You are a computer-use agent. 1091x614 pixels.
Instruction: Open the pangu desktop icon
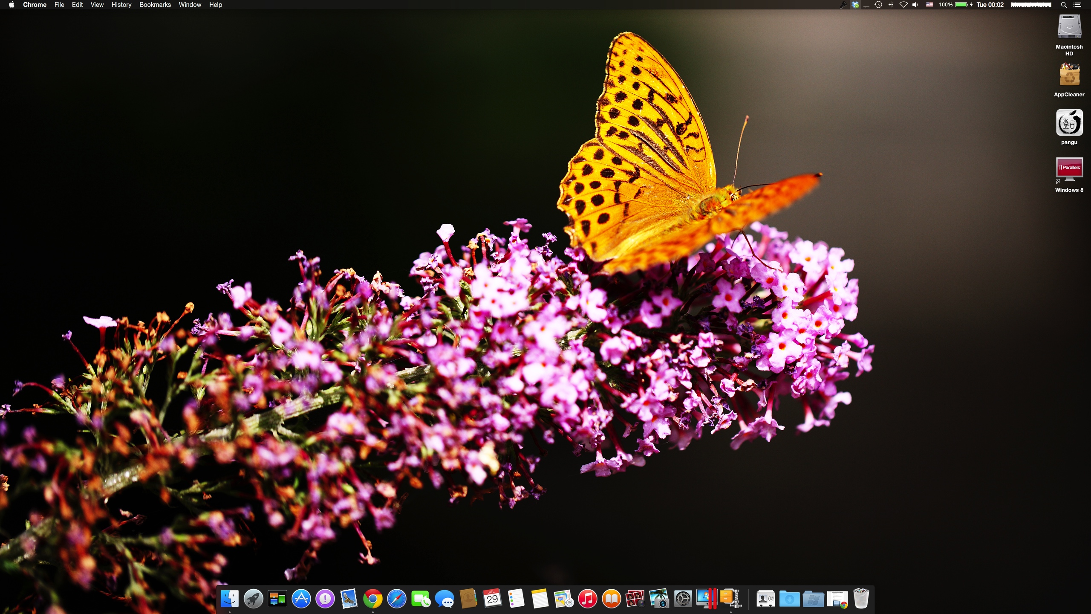pyautogui.click(x=1069, y=123)
